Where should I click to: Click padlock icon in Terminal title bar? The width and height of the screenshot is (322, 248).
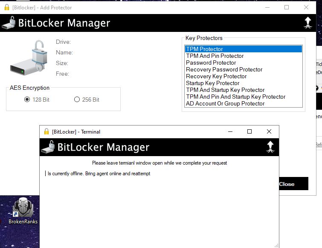click(x=46, y=131)
